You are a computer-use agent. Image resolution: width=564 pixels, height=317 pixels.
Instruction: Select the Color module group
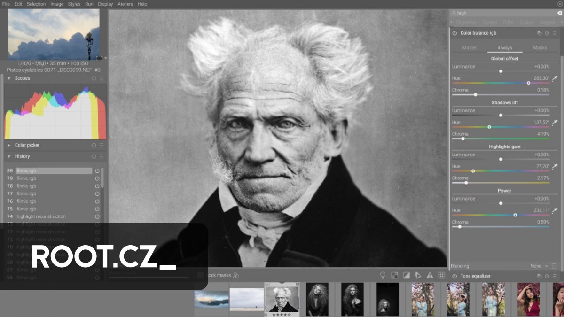point(526,22)
